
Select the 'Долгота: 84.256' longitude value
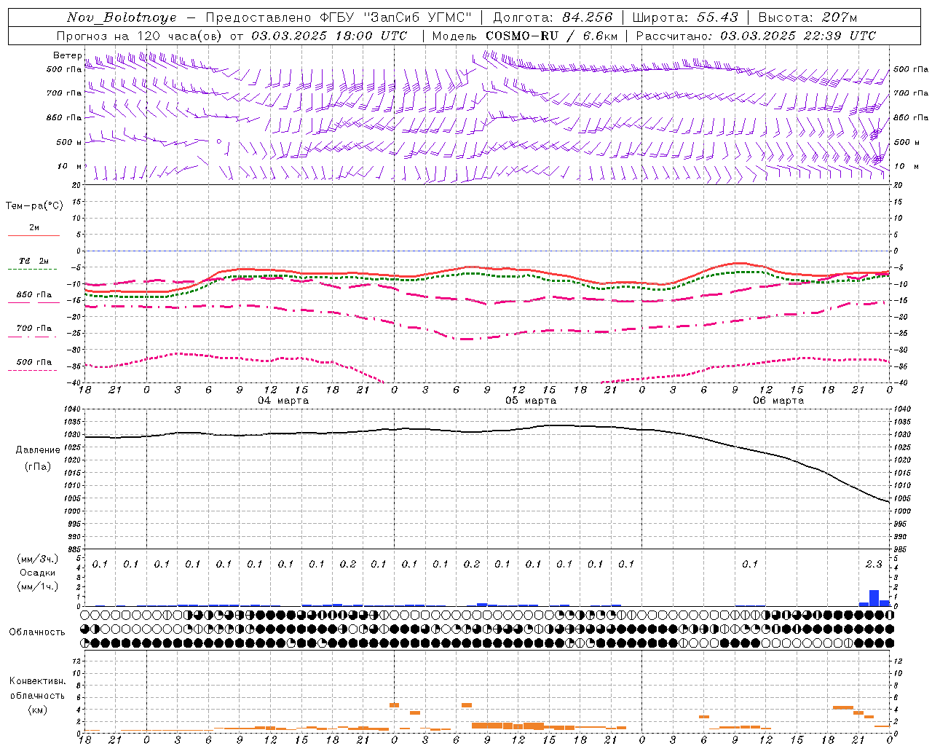tap(553, 17)
